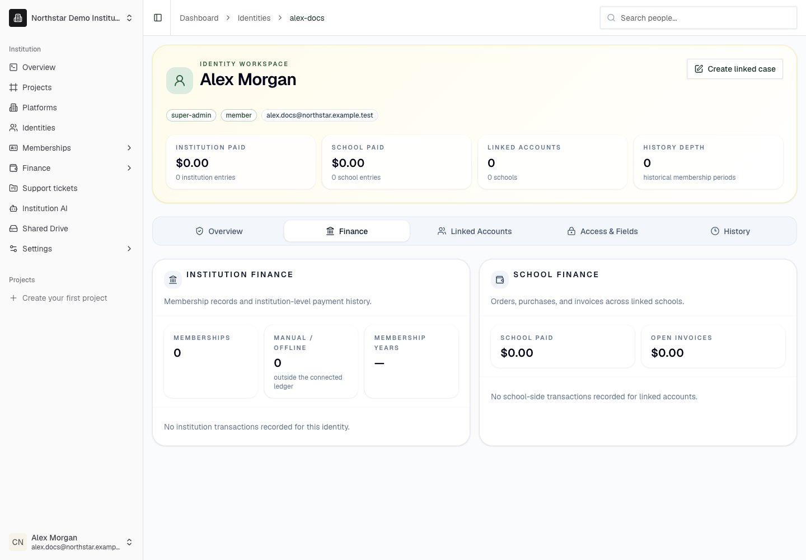The height and width of the screenshot is (560, 806).
Task: Click the Memberships card icon
Action: pos(13,148)
